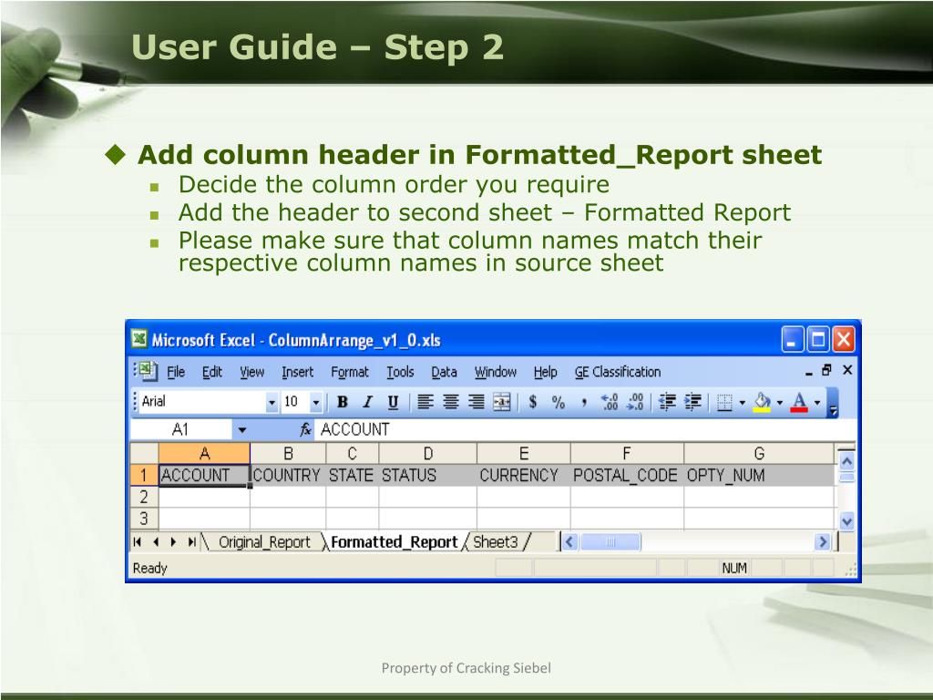
Task: Select cell containing COUNTRY
Action: [288, 476]
